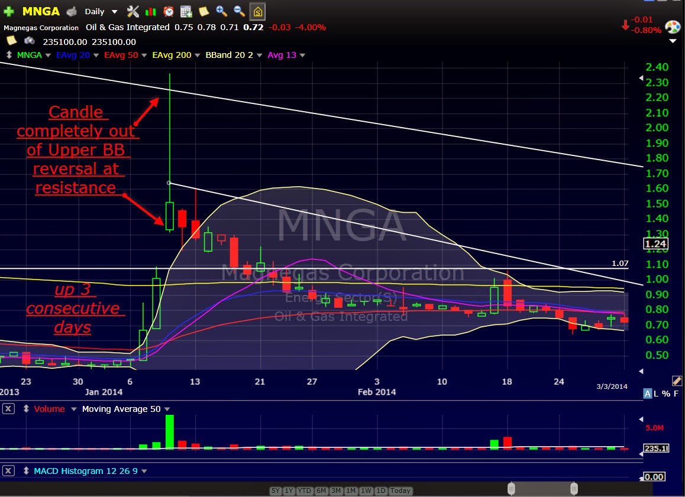Click the Avg 13 indicator label
The height and width of the screenshot is (497, 685).
point(282,55)
